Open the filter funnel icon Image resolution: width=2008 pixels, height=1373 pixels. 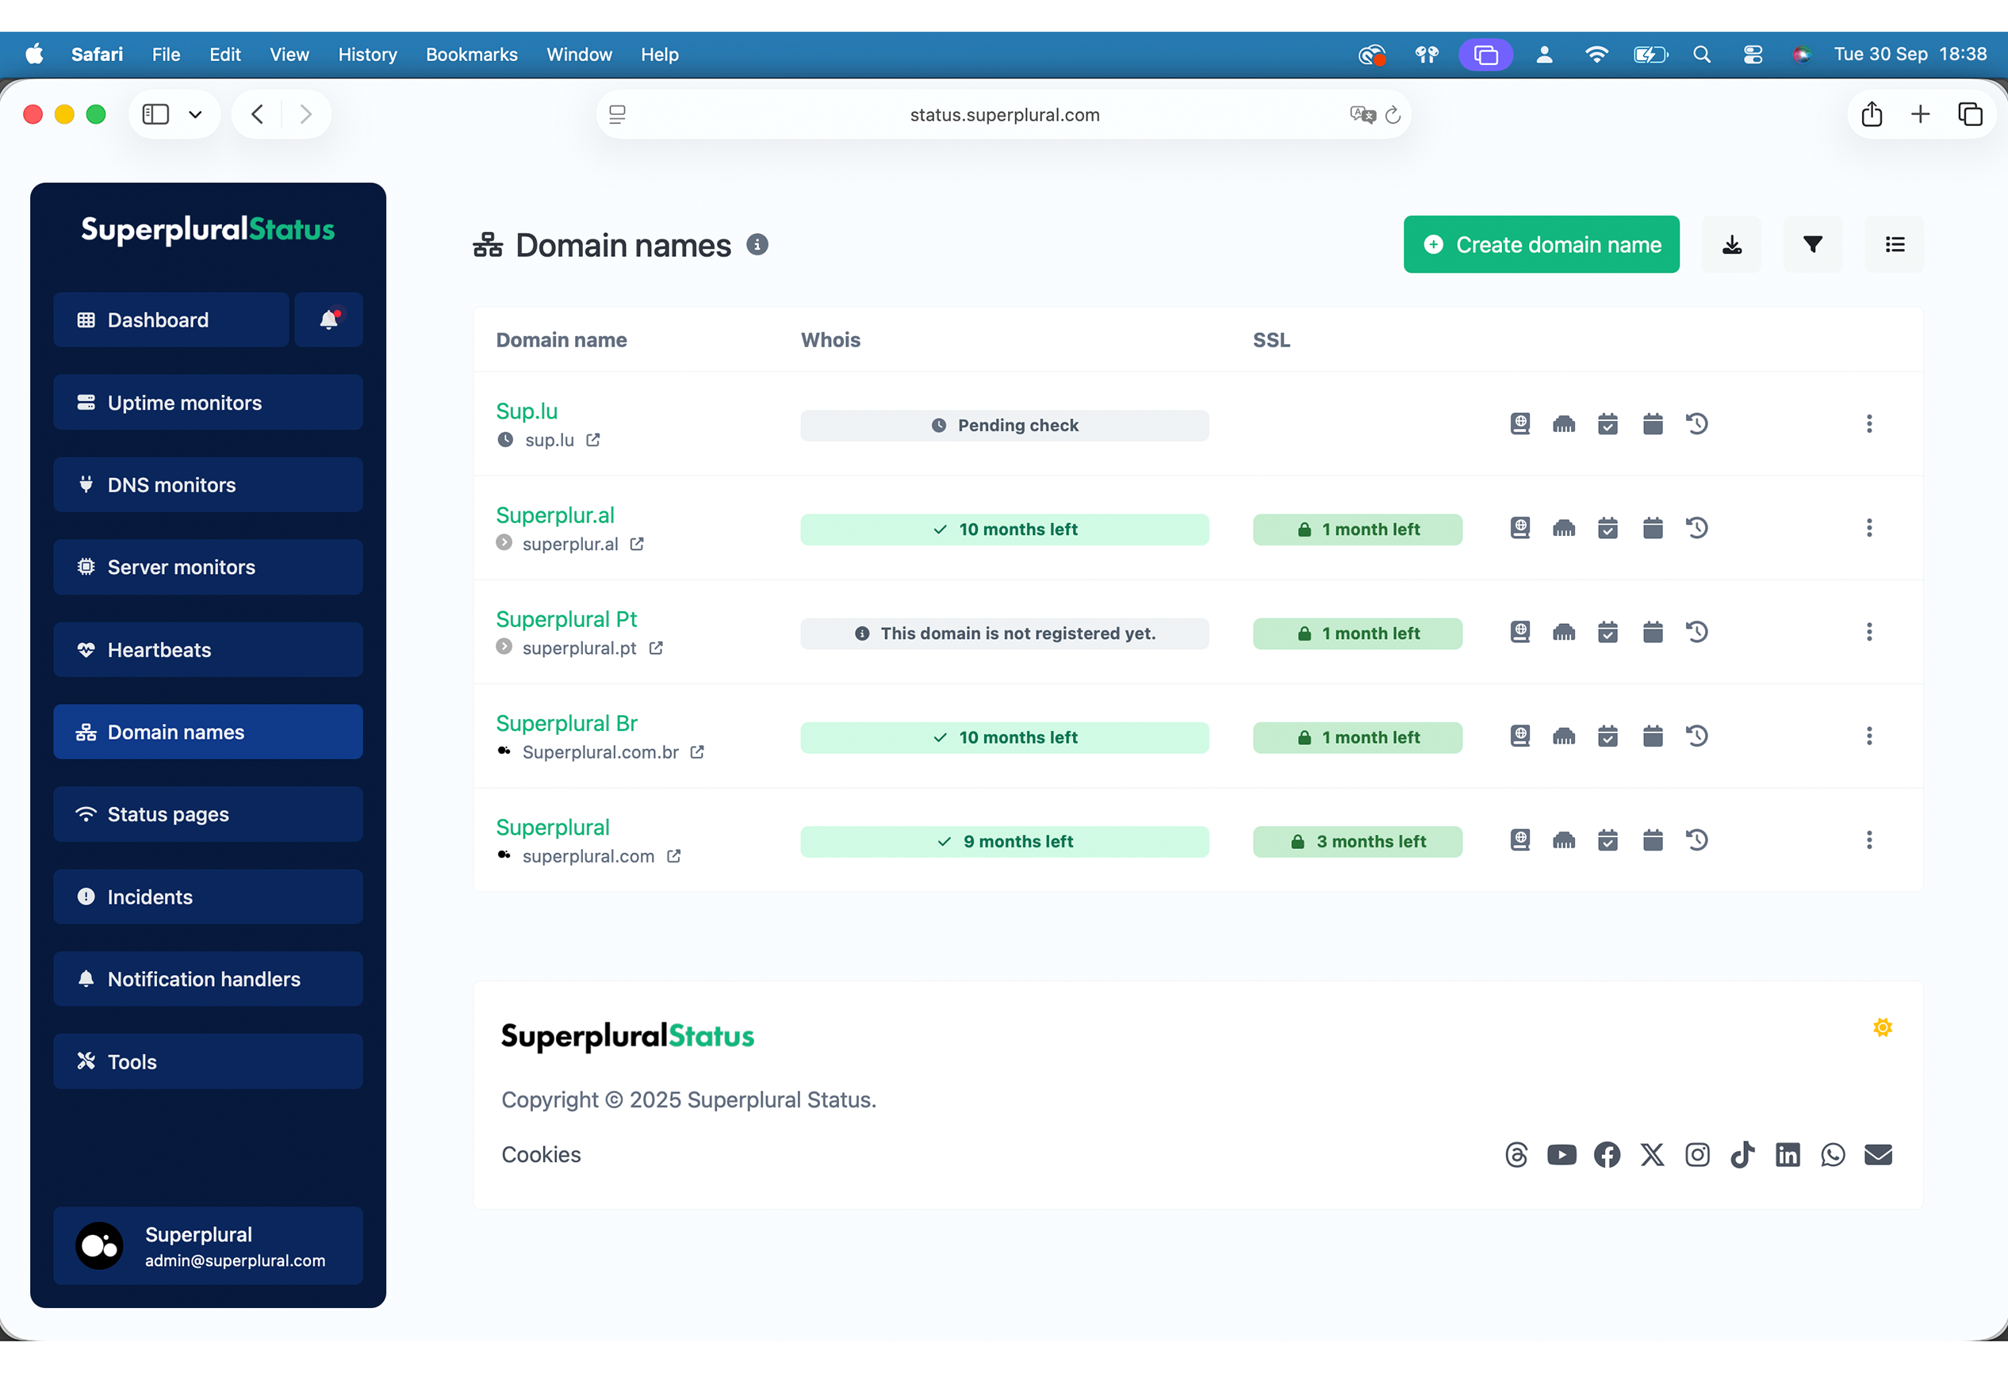tap(1813, 244)
